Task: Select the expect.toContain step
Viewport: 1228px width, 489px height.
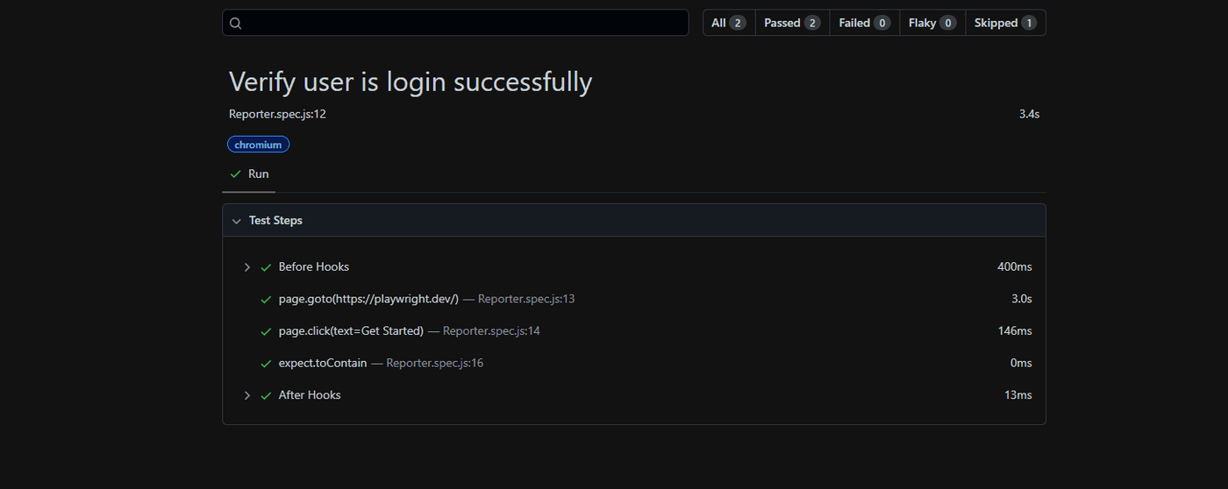Action: click(x=323, y=363)
